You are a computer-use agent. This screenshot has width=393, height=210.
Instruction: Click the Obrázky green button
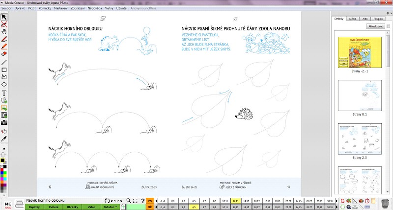(72, 207)
